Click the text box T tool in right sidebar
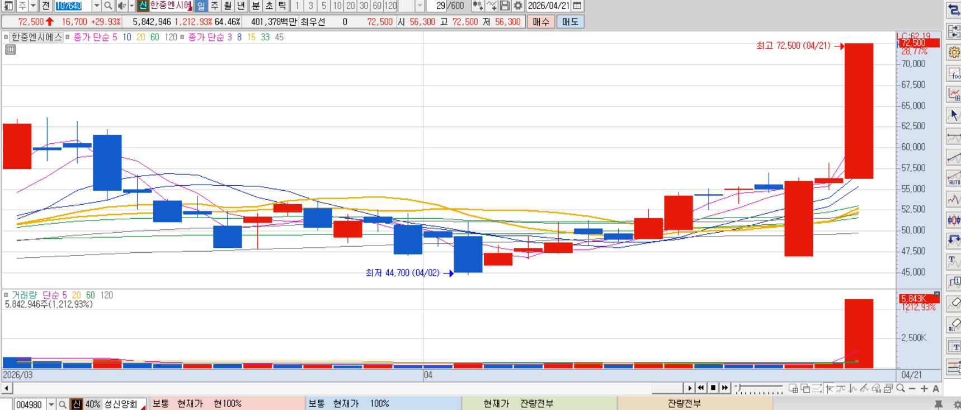 click(x=954, y=346)
